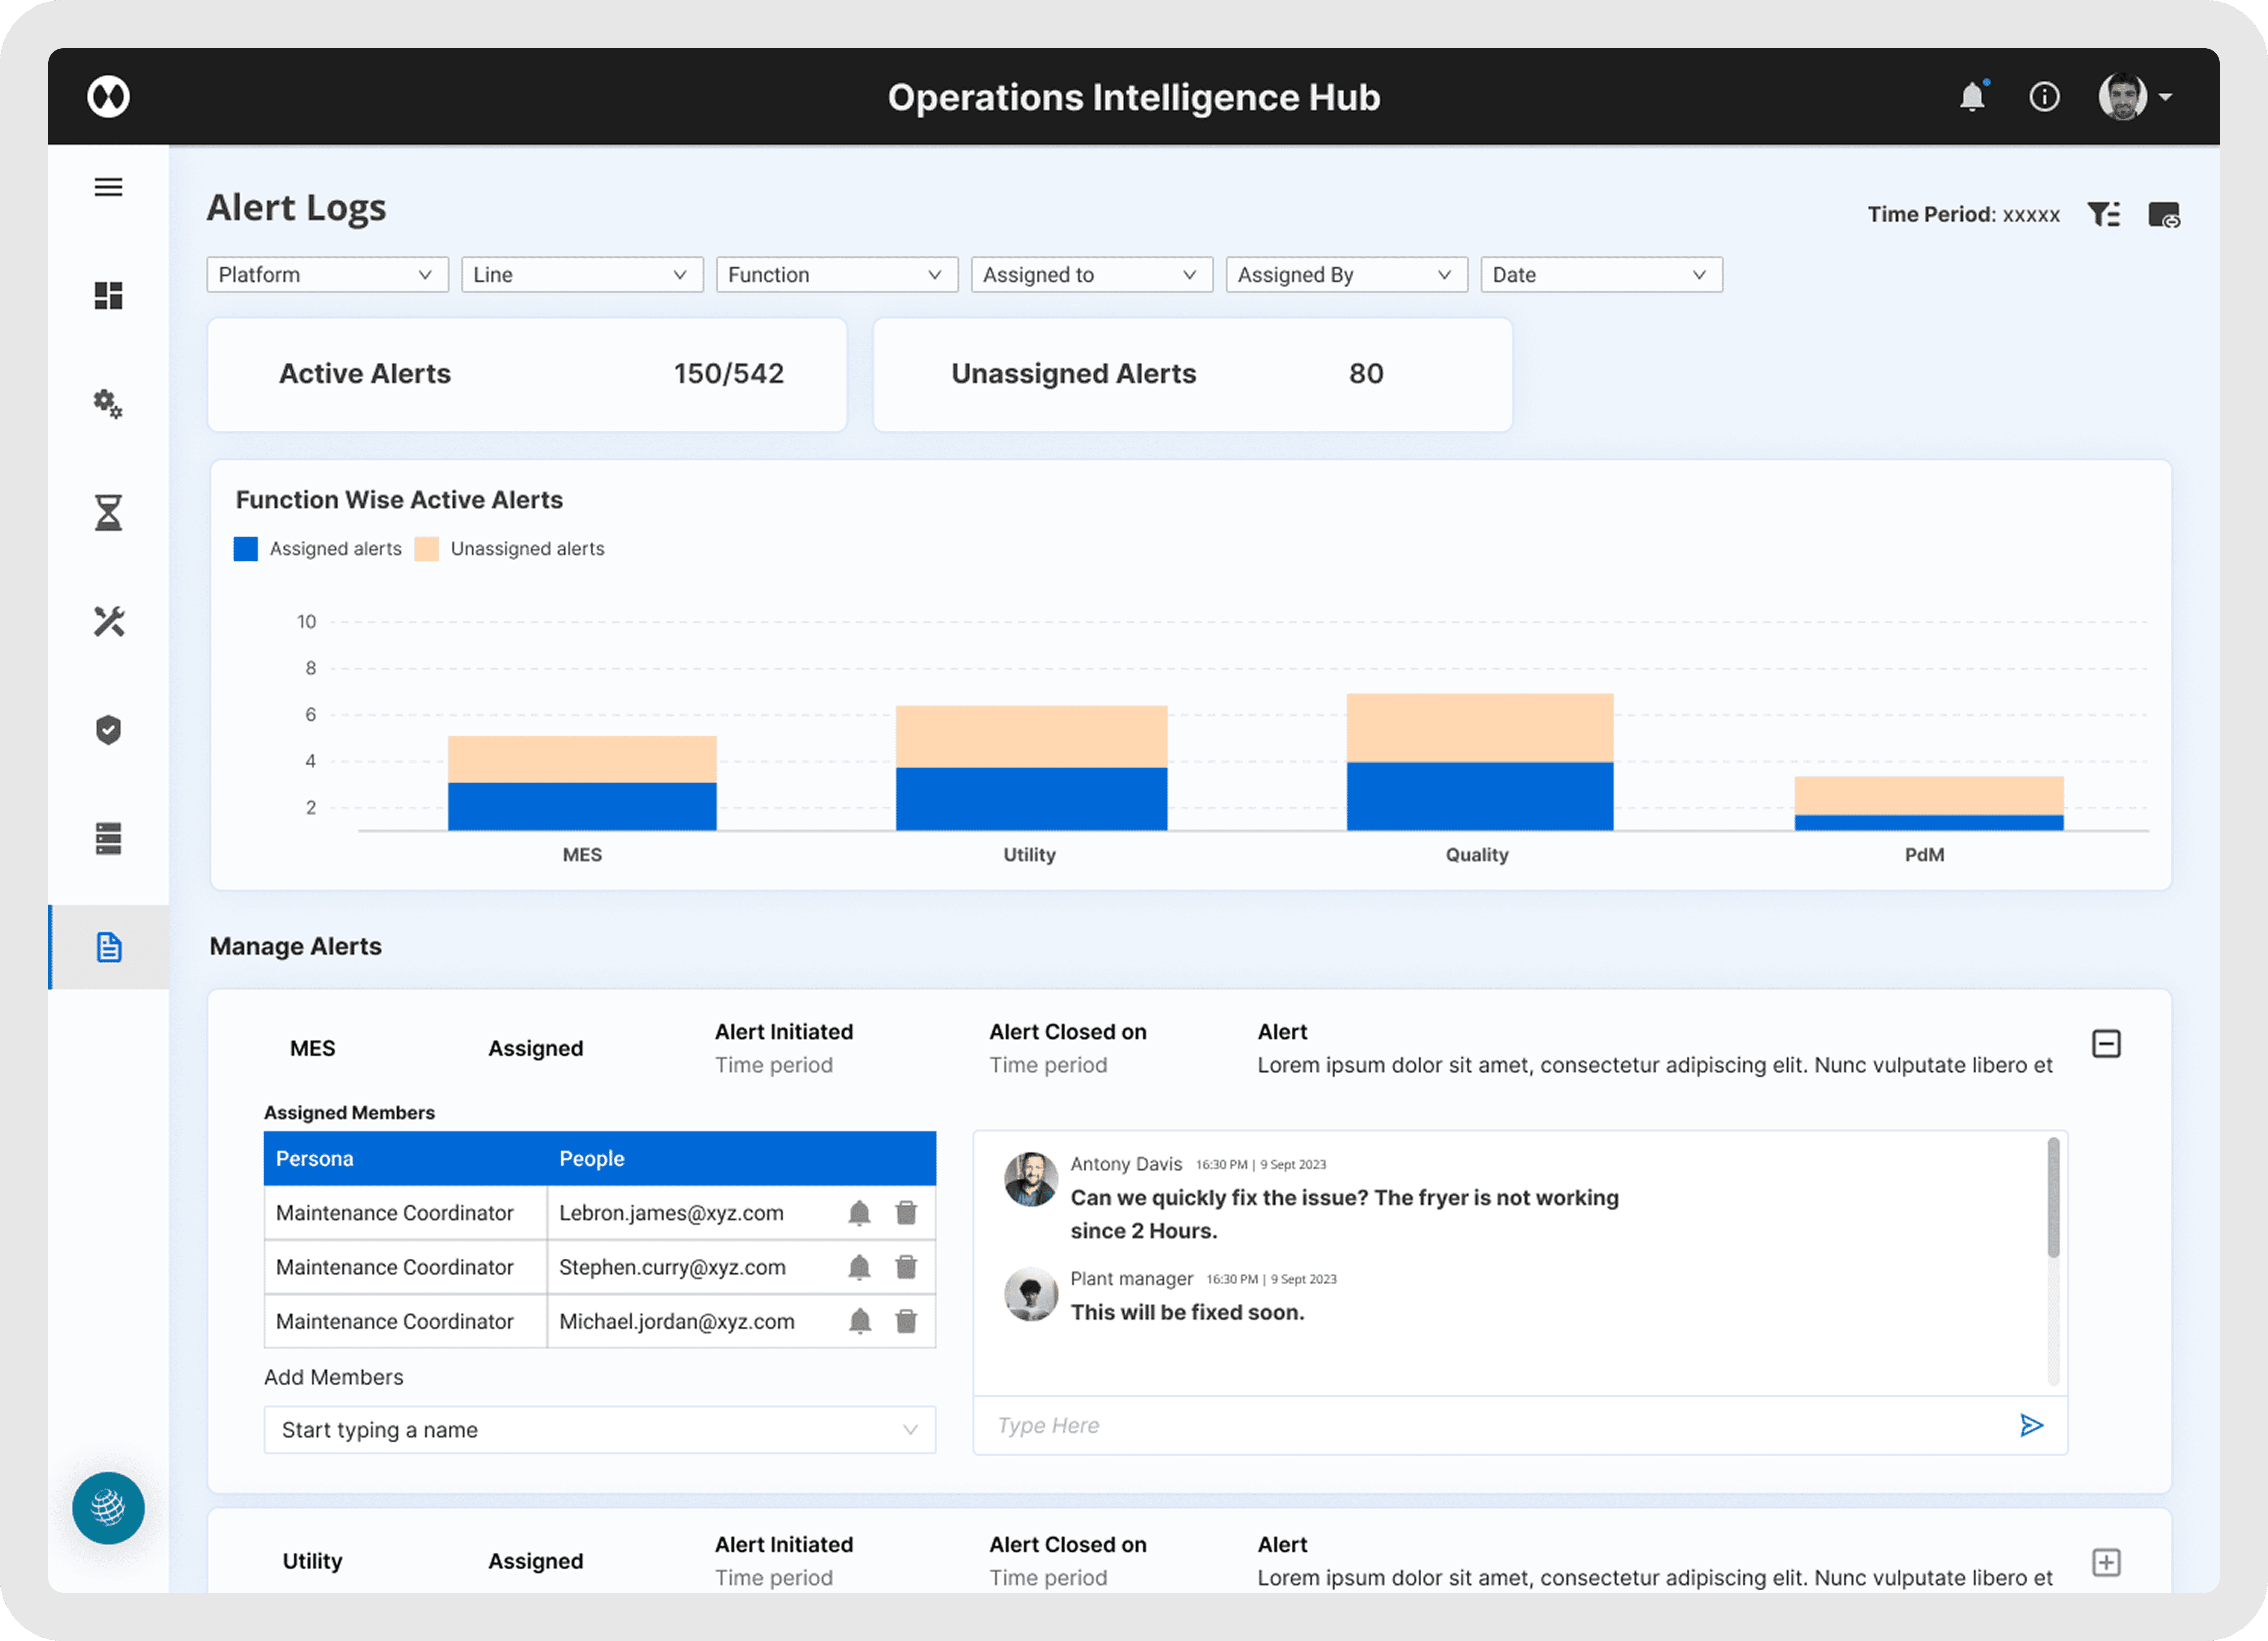Select the Alert Logs document tab in sidebar
Image resolution: width=2268 pixels, height=1641 pixels.
pos(108,947)
